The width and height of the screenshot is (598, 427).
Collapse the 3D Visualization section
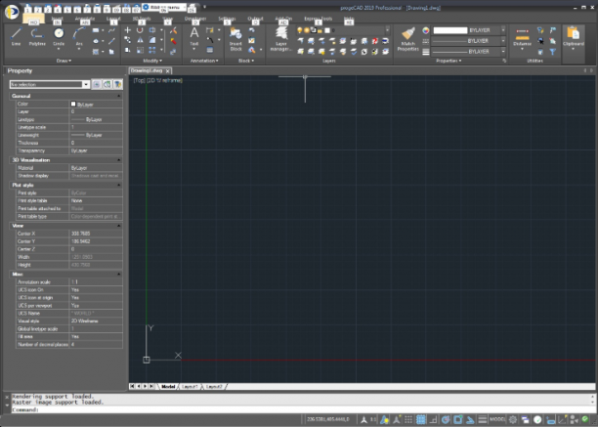point(118,159)
